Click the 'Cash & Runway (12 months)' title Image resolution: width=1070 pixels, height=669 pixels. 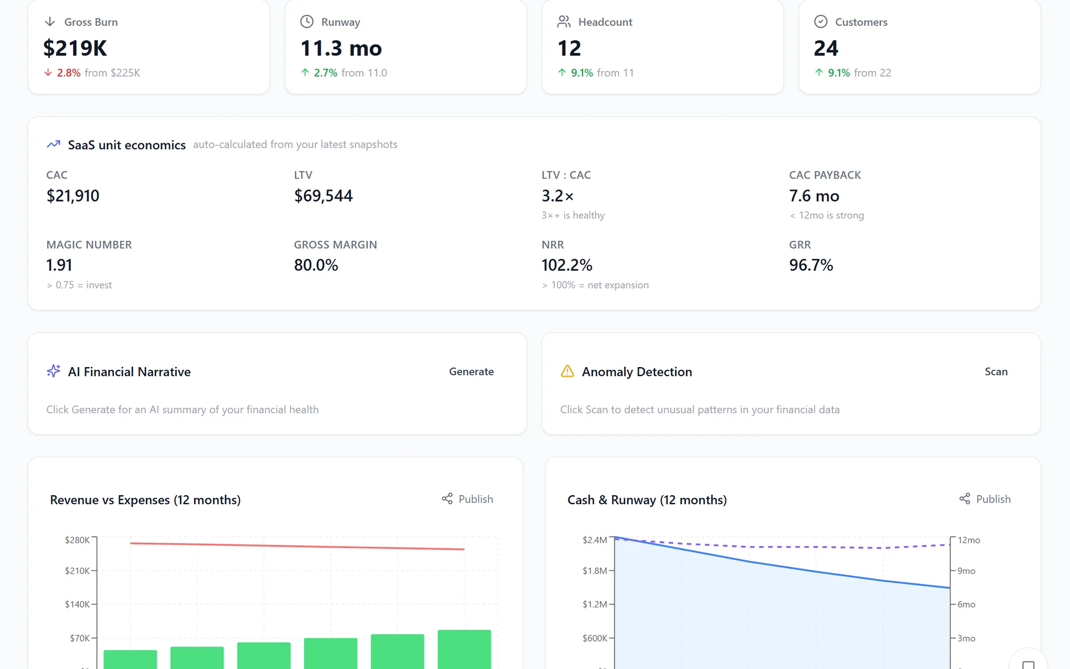(x=647, y=500)
